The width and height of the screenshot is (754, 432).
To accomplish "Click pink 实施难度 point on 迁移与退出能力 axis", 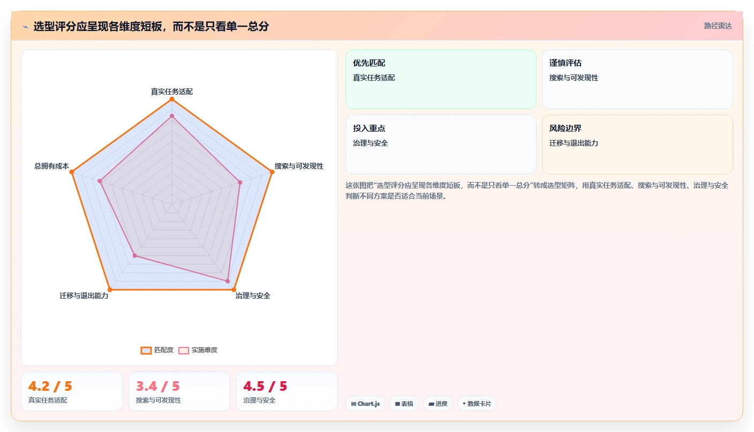I will (x=135, y=256).
